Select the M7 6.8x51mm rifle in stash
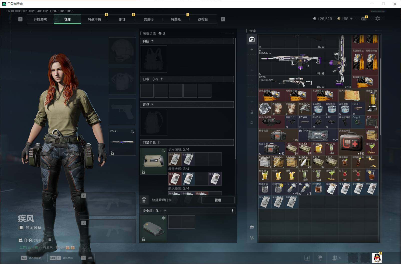Viewport: 401px width, 264px height. point(291,62)
